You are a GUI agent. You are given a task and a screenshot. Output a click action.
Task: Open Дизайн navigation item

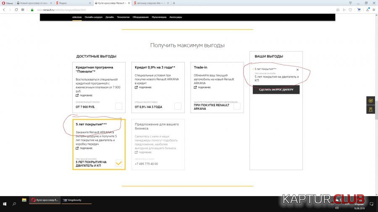(110, 17)
